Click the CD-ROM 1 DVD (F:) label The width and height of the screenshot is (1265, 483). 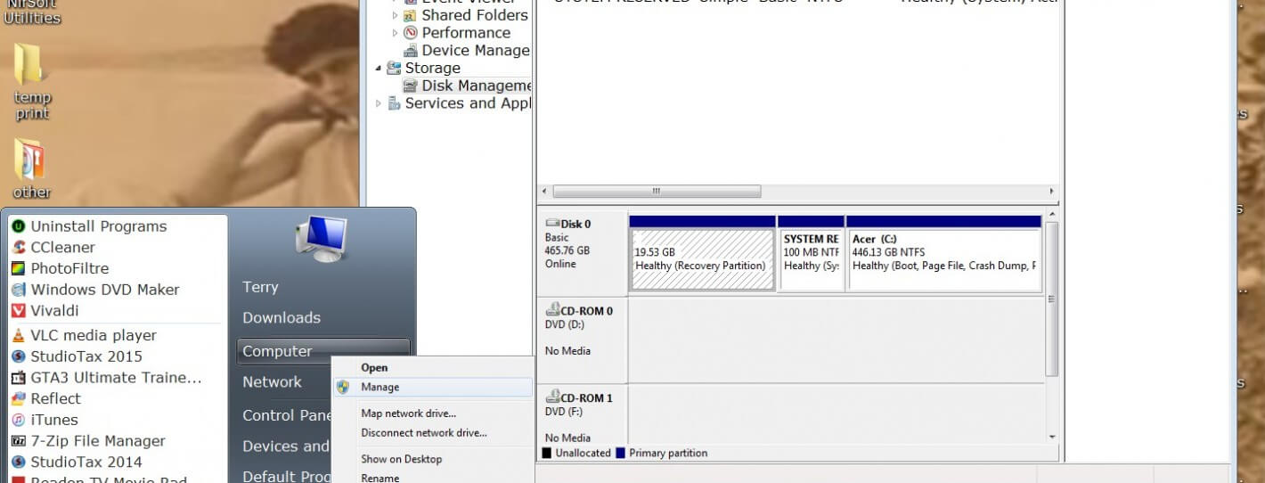583,414
